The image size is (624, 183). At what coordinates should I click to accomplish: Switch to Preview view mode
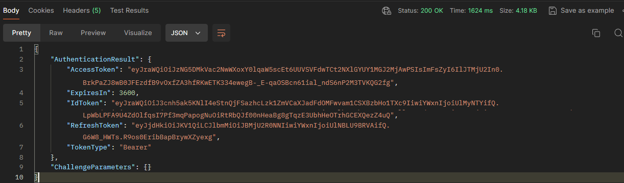coord(93,33)
